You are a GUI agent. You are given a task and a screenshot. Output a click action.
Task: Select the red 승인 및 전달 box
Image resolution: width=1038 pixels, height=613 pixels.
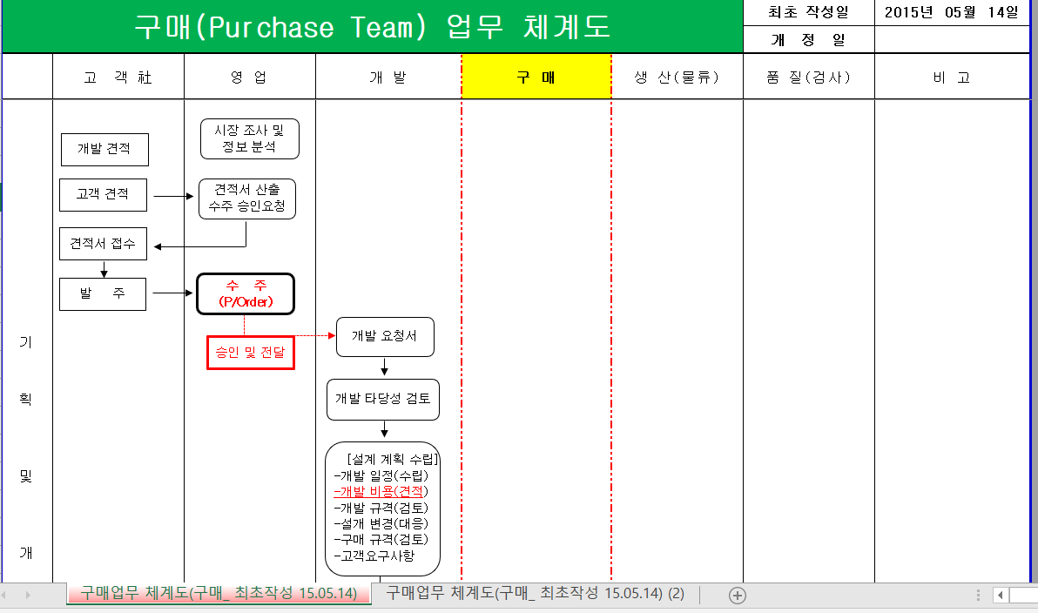250,352
